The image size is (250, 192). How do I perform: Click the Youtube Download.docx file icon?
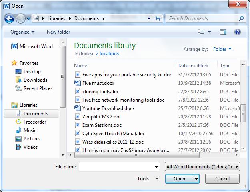click(x=78, y=108)
